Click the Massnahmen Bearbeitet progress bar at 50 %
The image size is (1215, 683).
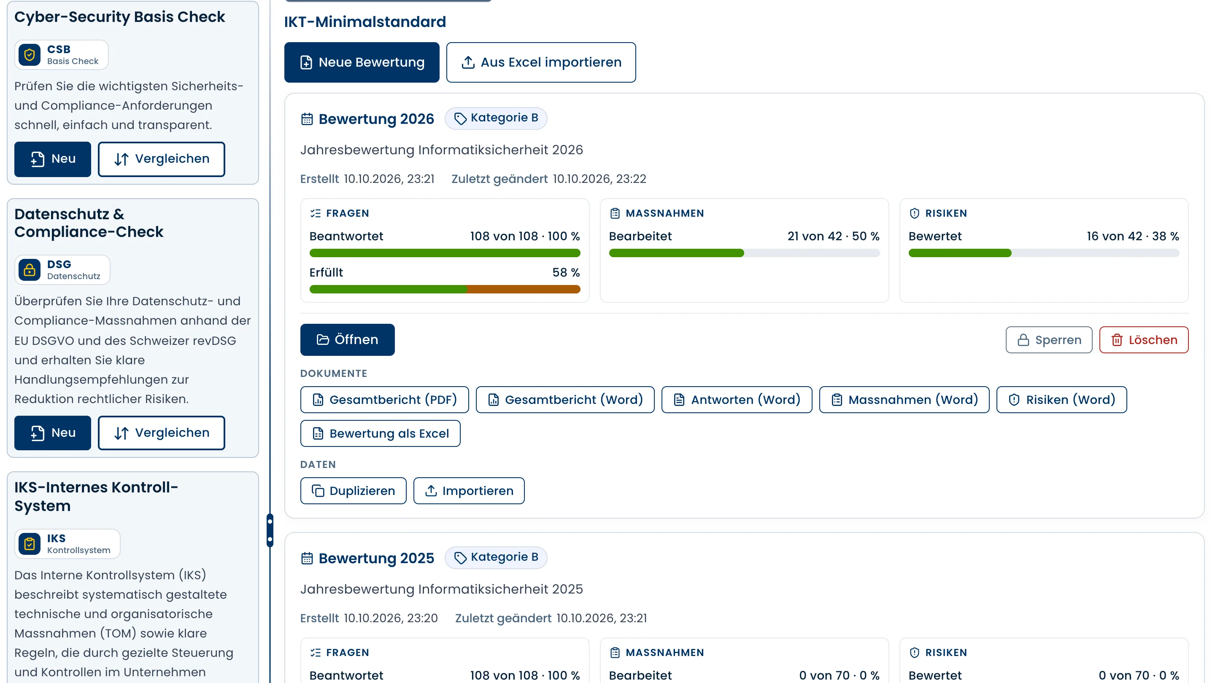point(744,253)
